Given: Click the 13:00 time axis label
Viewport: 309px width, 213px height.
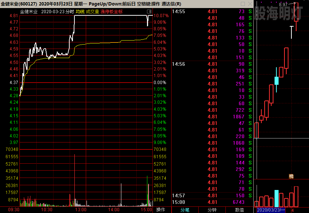Looking at the screenshot, I should (81, 210).
